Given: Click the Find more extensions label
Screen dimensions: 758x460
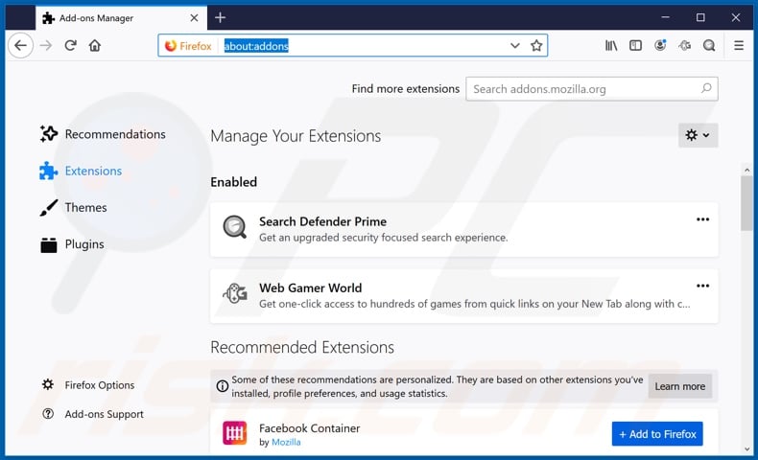Looking at the screenshot, I should pyautogui.click(x=405, y=89).
